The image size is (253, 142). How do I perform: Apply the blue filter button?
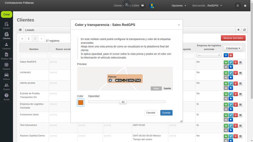226,55
